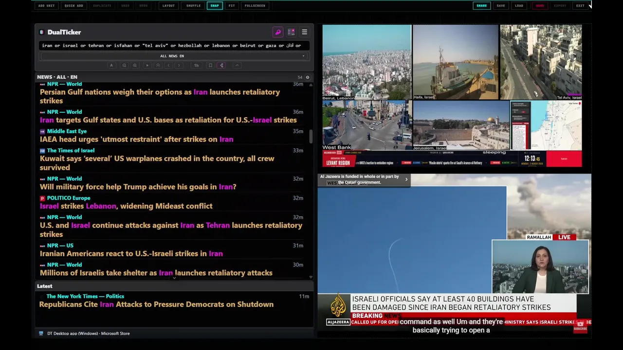Click the zoom out magnifier icon

(124, 65)
